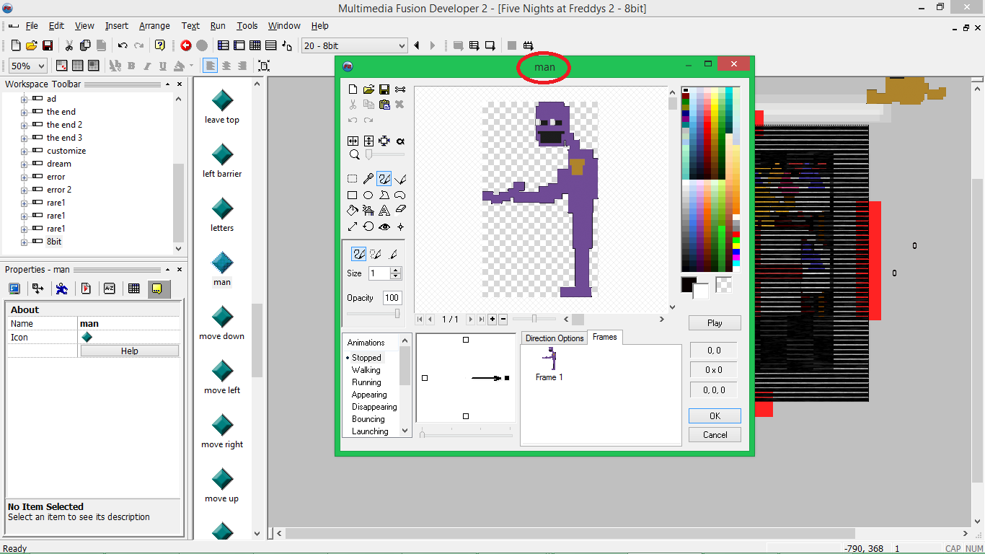Open the Tools menu
985x554 pixels.
click(x=247, y=26)
